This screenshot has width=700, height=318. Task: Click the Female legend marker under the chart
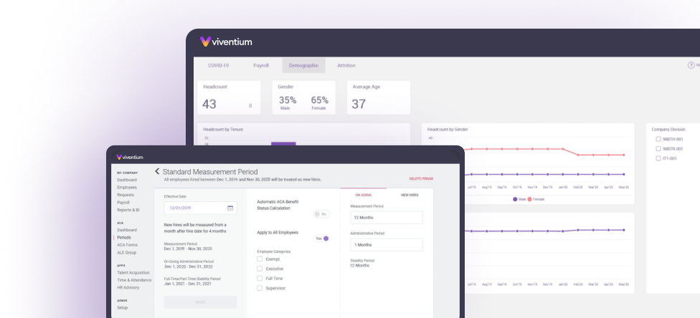point(530,199)
